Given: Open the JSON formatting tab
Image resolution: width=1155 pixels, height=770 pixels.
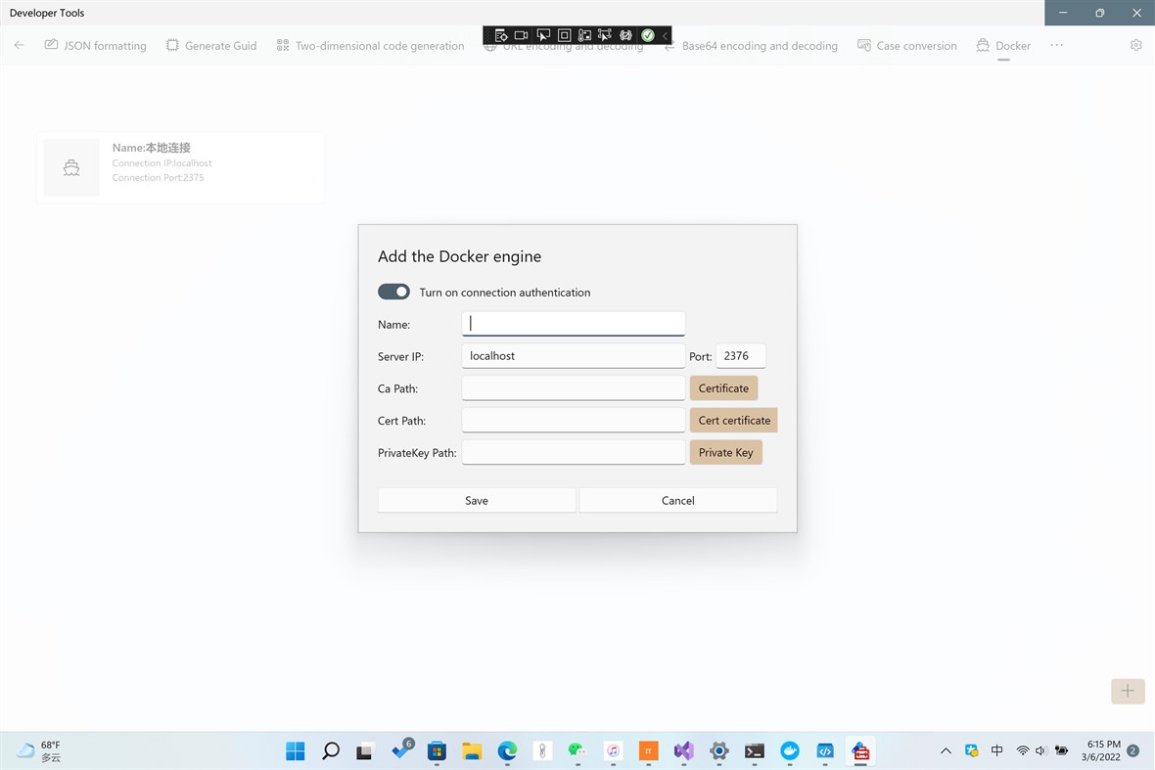Looking at the screenshot, I should [x=96, y=46].
